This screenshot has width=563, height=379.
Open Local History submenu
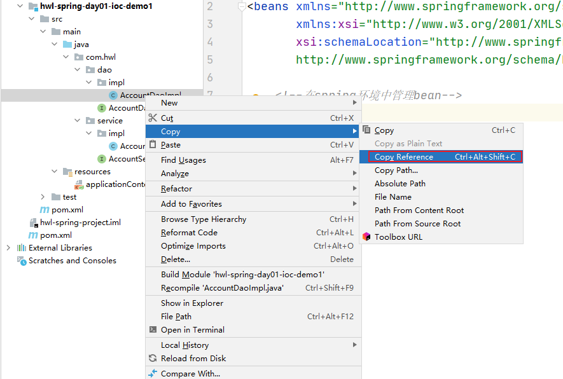[253, 345]
